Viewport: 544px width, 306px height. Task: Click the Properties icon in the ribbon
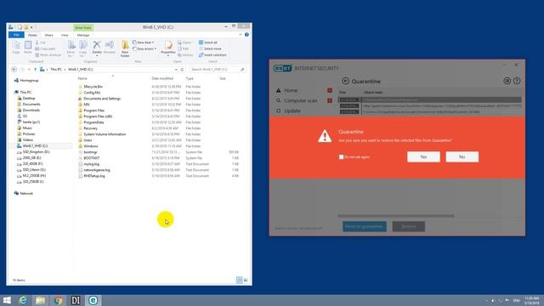coord(168,48)
